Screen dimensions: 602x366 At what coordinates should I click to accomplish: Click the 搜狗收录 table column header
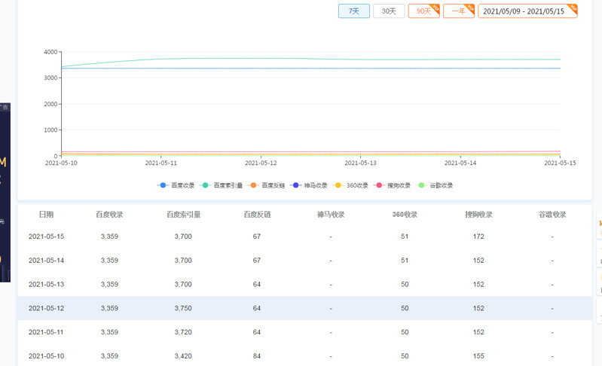[478, 215]
